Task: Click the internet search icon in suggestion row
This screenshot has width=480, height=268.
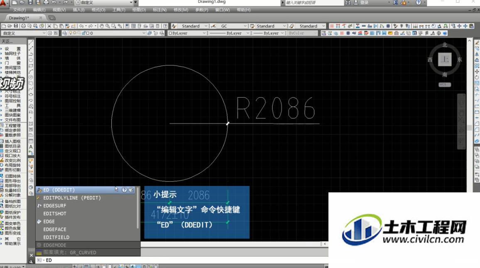Action: point(131,190)
